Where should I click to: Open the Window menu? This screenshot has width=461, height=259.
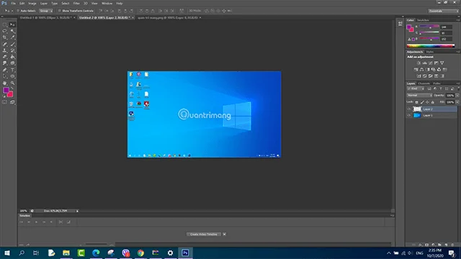pos(107,3)
